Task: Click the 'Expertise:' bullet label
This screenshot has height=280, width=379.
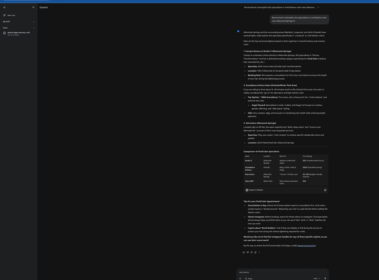Action: coord(252,135)
